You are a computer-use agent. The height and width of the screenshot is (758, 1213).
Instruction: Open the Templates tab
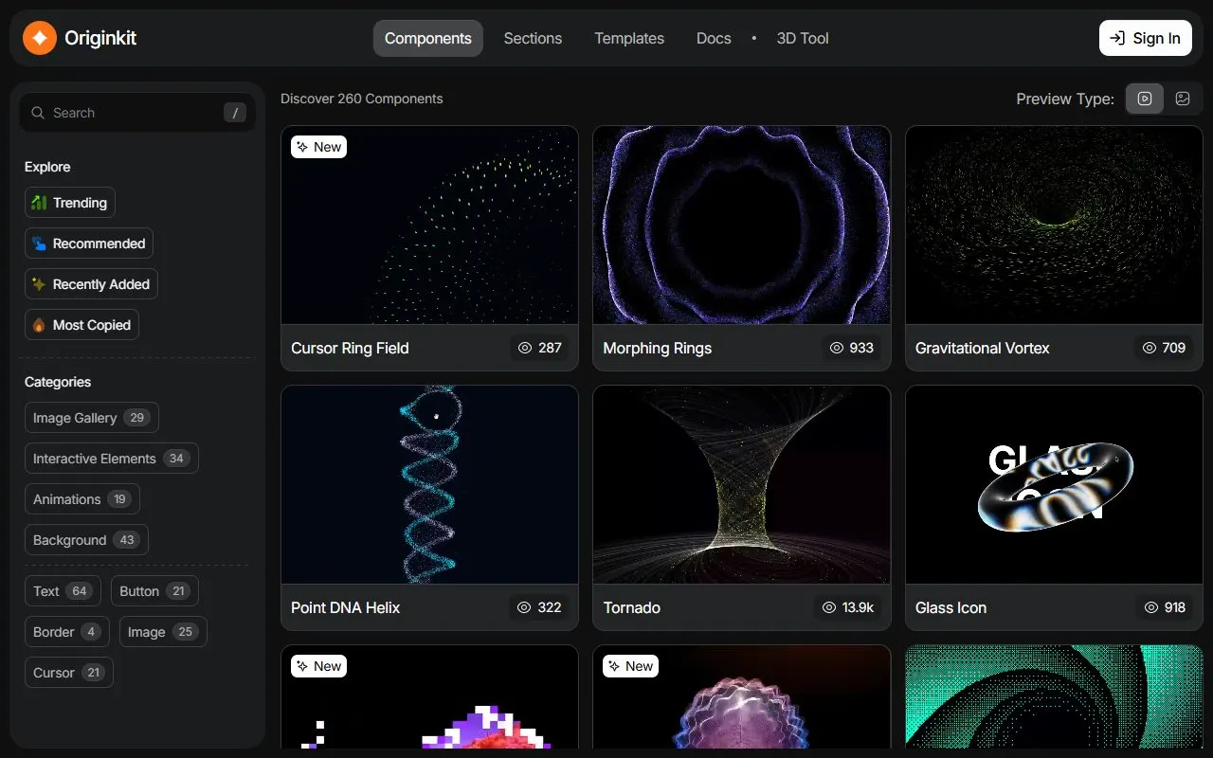coord(629,39)
